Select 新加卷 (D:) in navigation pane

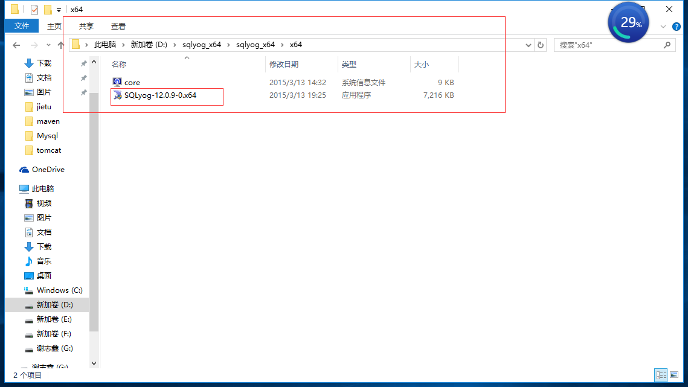[x=47, y=304]
